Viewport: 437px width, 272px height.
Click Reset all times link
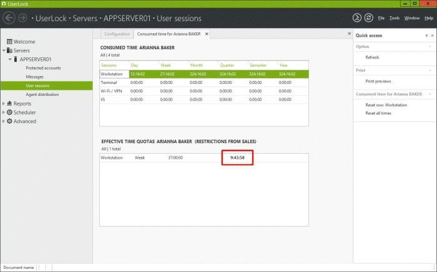click(378, 113)
